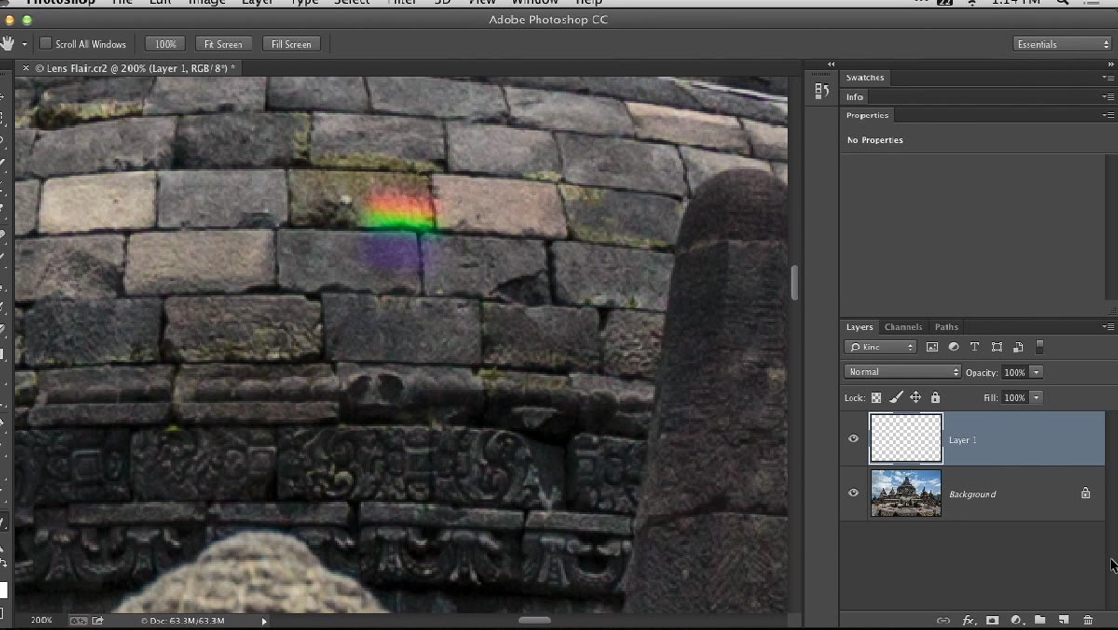Filter layers by smart objects icon
The width and height of the screenshot is (1118, 630).
(1018, 347)
